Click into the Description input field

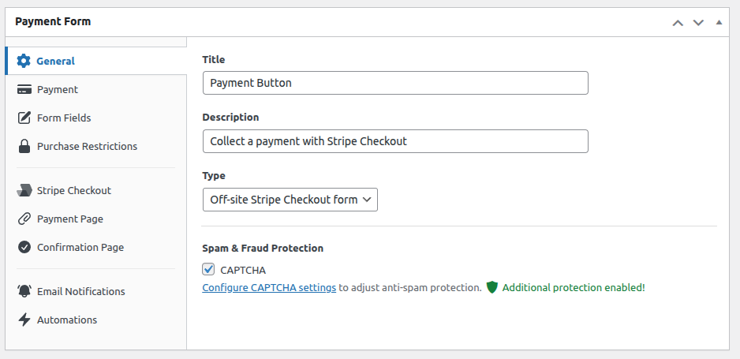(395, 141)
